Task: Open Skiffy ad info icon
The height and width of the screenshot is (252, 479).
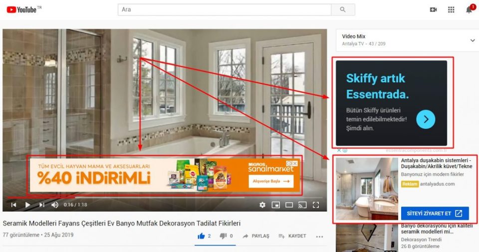Action: [345, 150]
